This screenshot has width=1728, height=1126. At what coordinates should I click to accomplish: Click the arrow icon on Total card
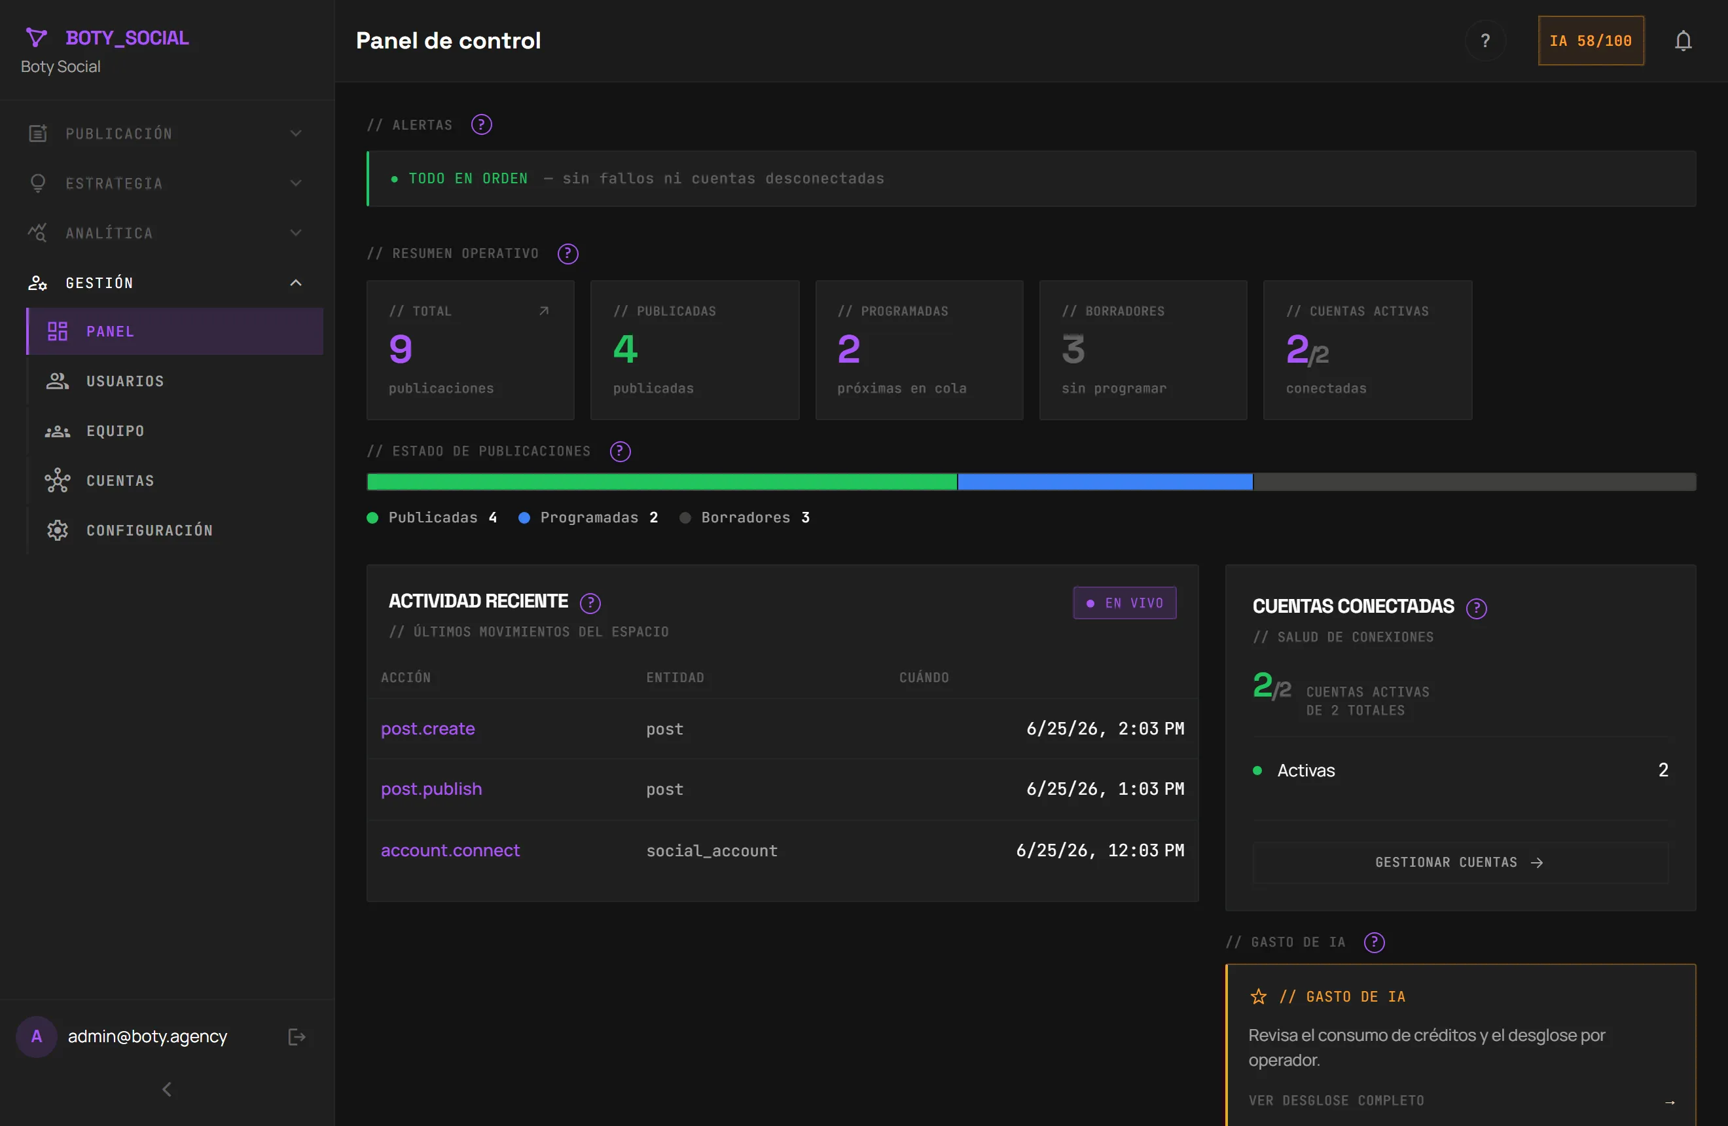544,311
